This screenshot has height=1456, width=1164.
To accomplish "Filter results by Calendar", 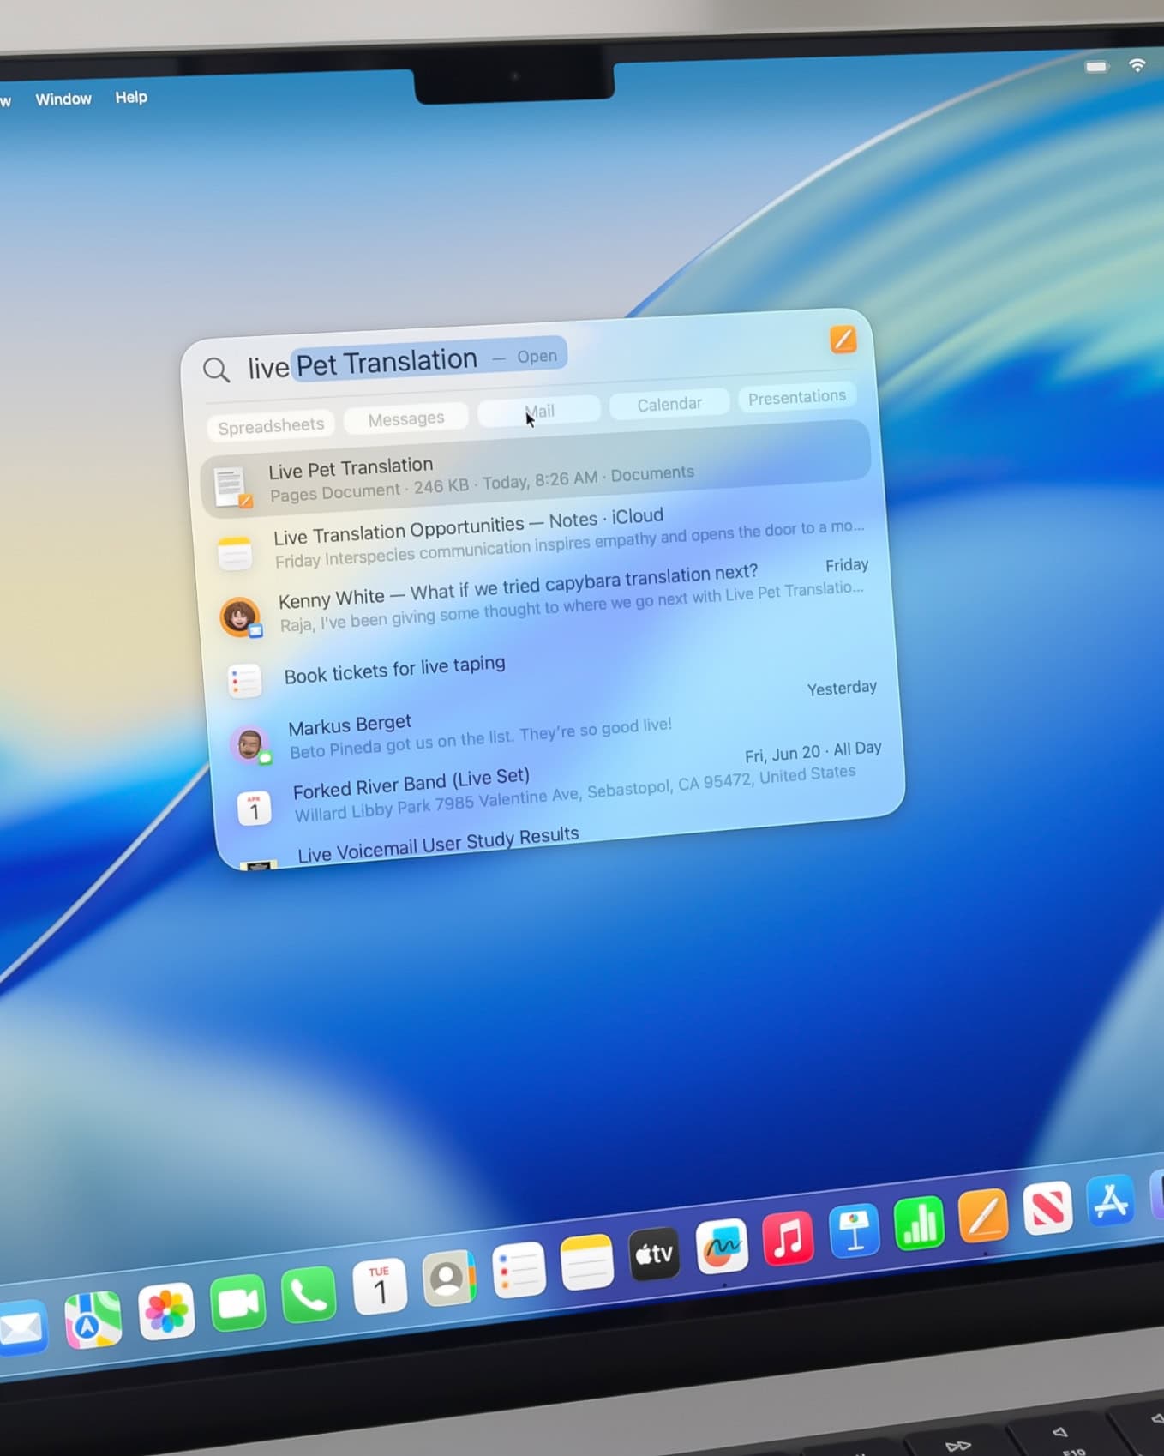I will point(669,404).
